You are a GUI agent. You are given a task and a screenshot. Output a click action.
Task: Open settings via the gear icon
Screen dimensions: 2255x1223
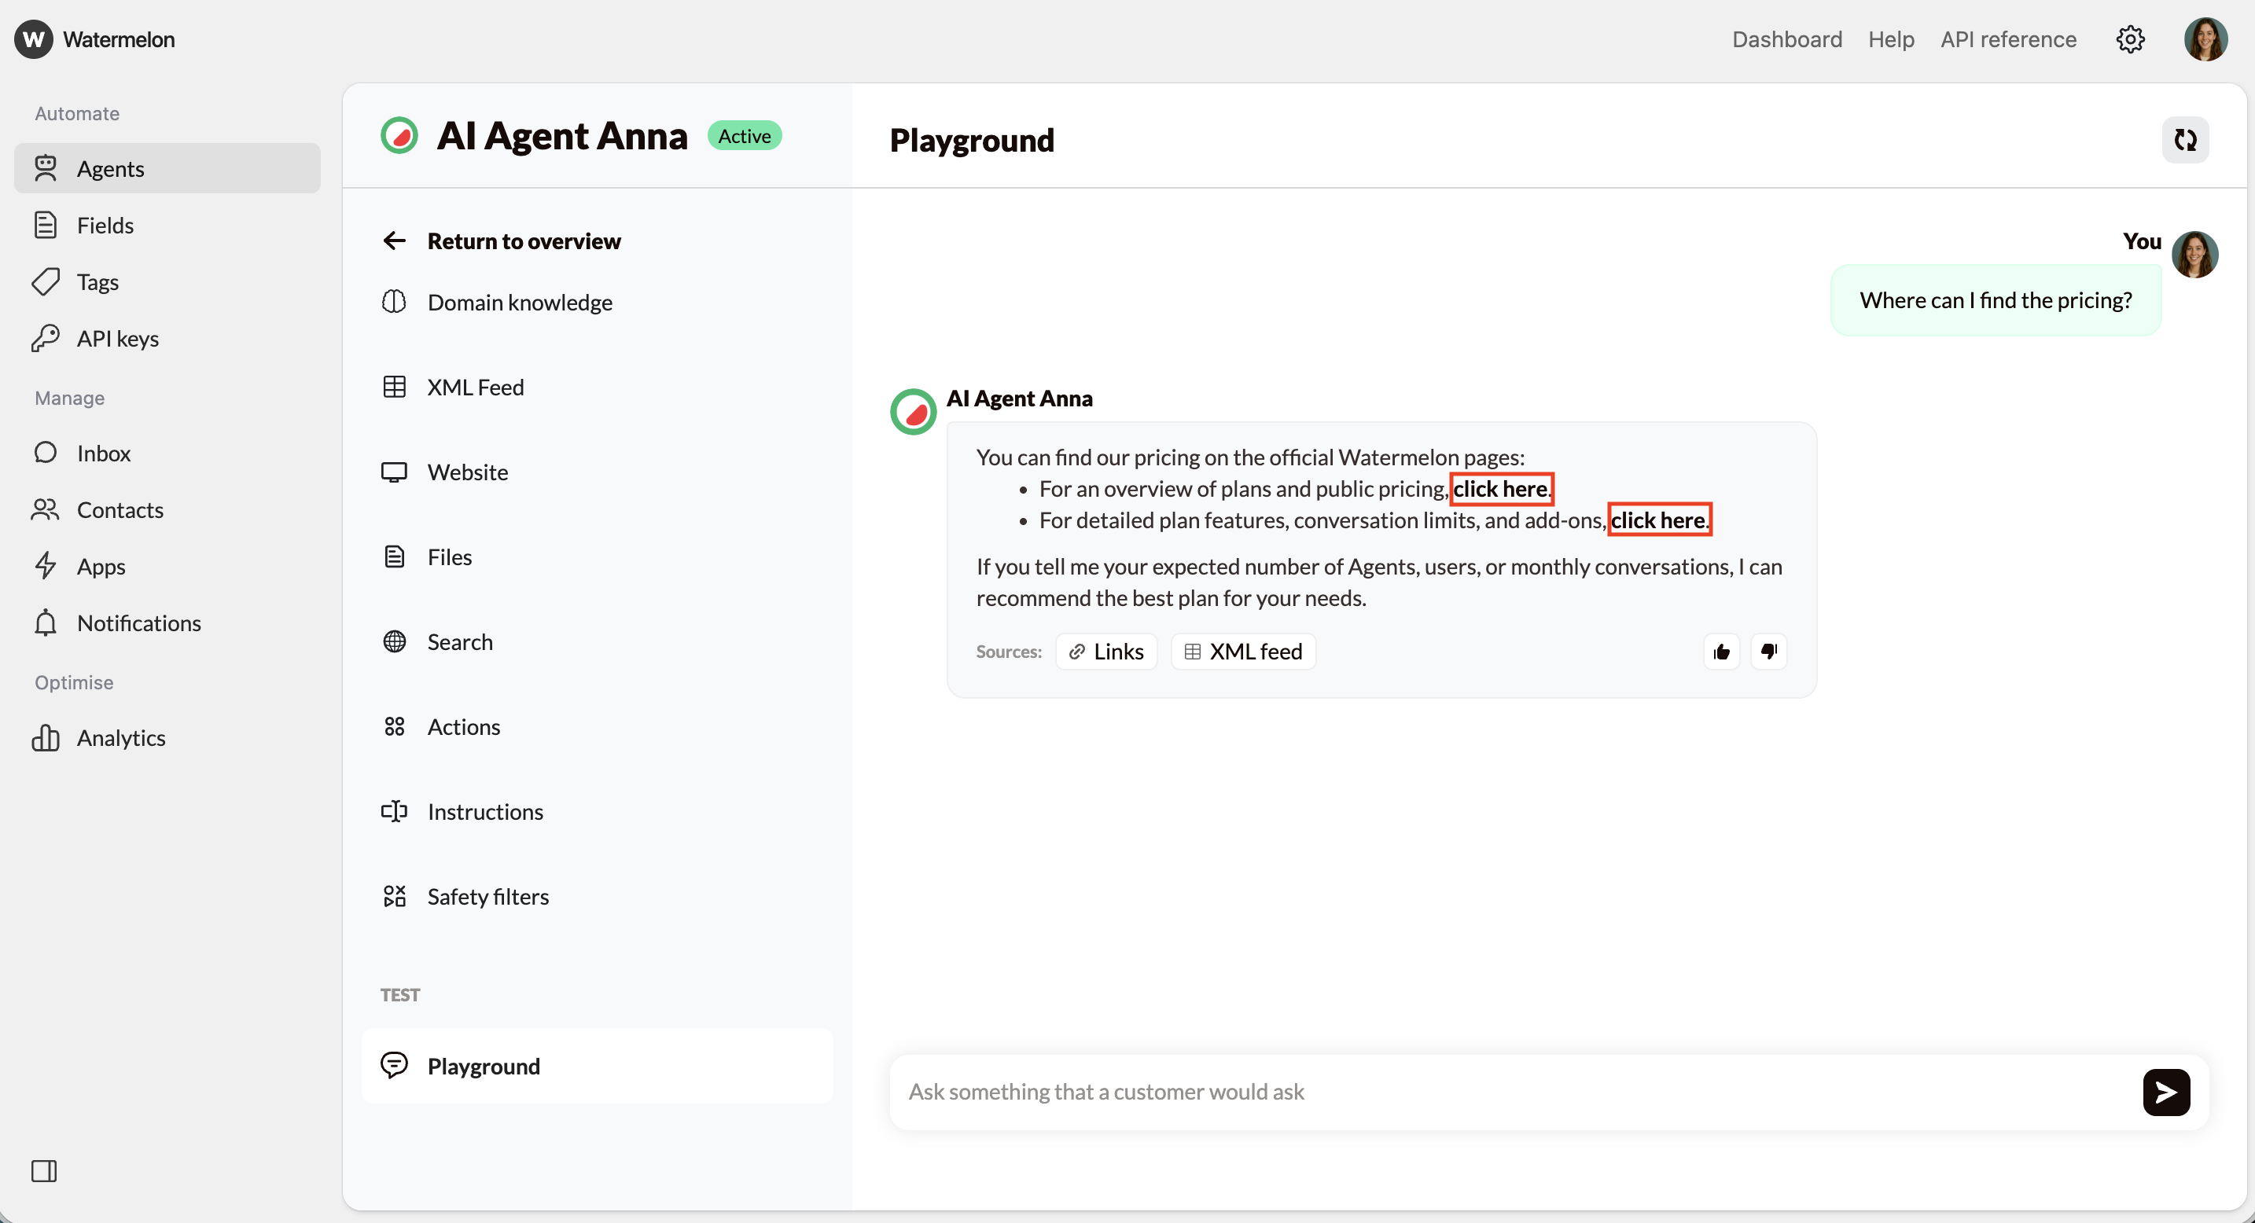pyautogui.click(x=2130, y=39)
